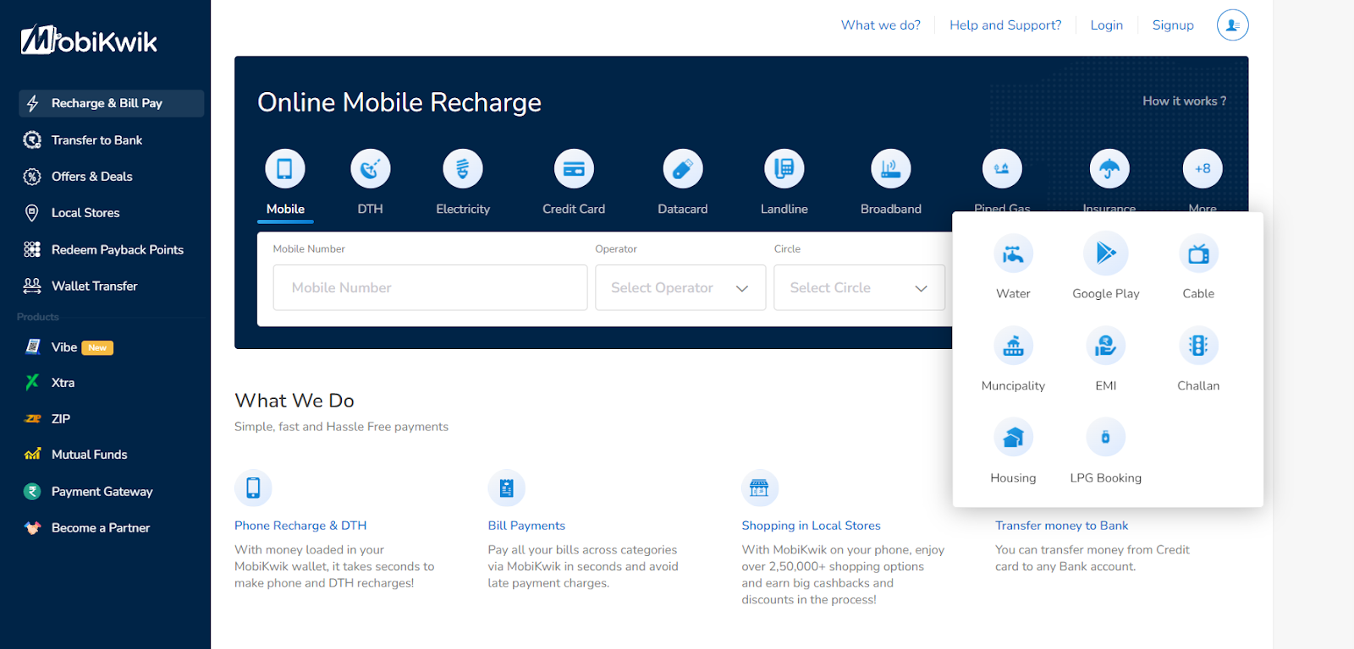Select the Datacard icon
Image resolution: width=1354 pixels, height=649 pixels.
coord(683,169)
